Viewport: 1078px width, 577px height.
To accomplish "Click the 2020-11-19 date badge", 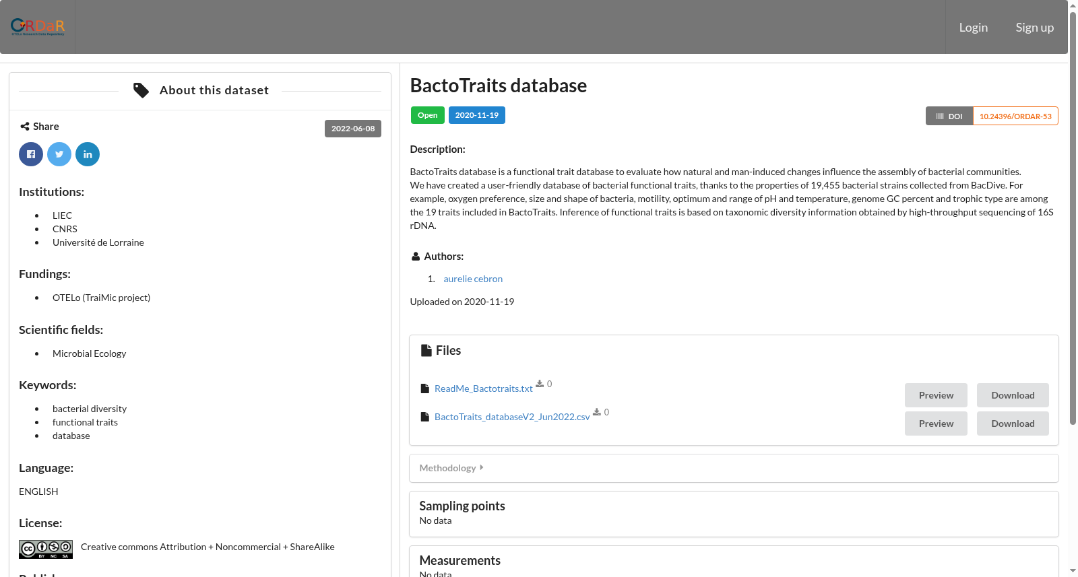I will (x=477, y=115).
